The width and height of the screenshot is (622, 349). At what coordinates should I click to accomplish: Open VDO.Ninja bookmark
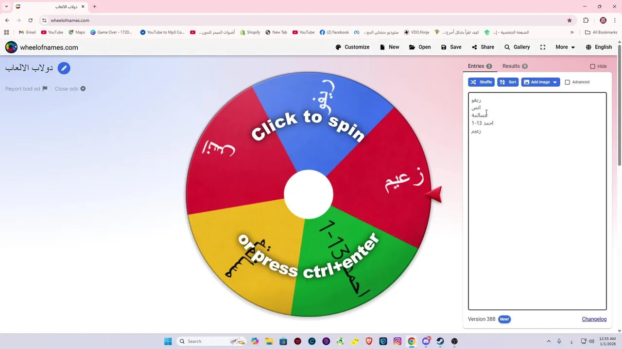pyautogui.click(x=416, y=32)
